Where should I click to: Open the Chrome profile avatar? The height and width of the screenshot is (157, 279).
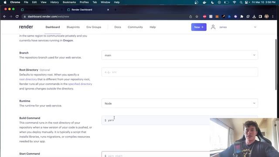point(266,17)
